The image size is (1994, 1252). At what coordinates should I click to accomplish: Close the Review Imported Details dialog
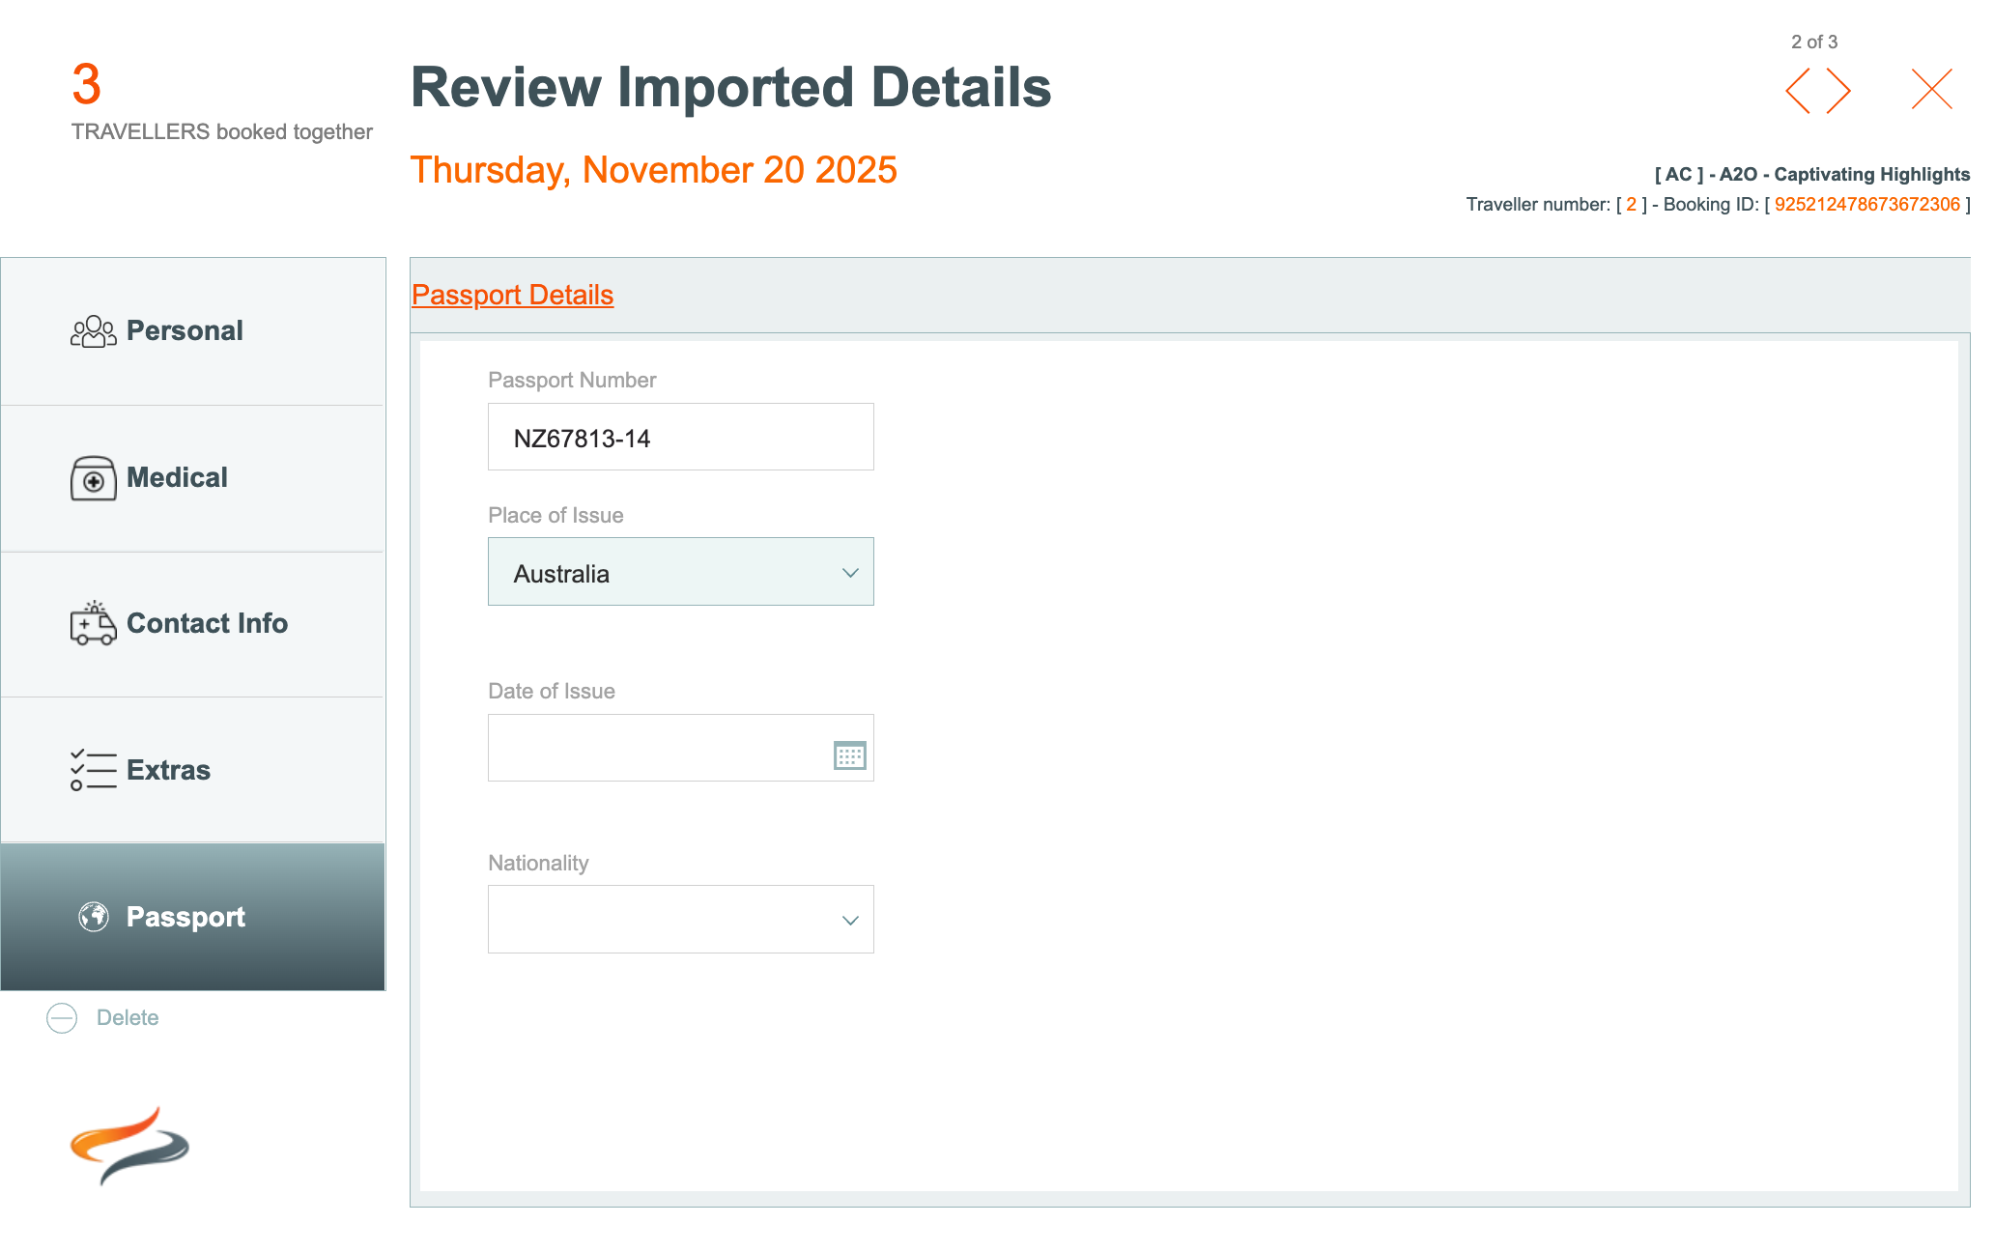tap(1931, 89)
